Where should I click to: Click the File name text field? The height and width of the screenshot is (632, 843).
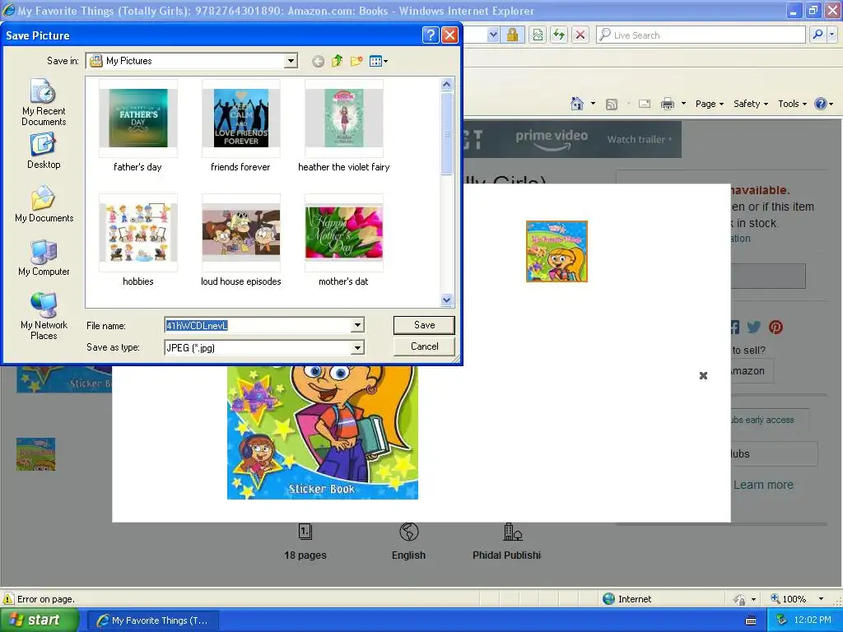(x=258, y=325)
